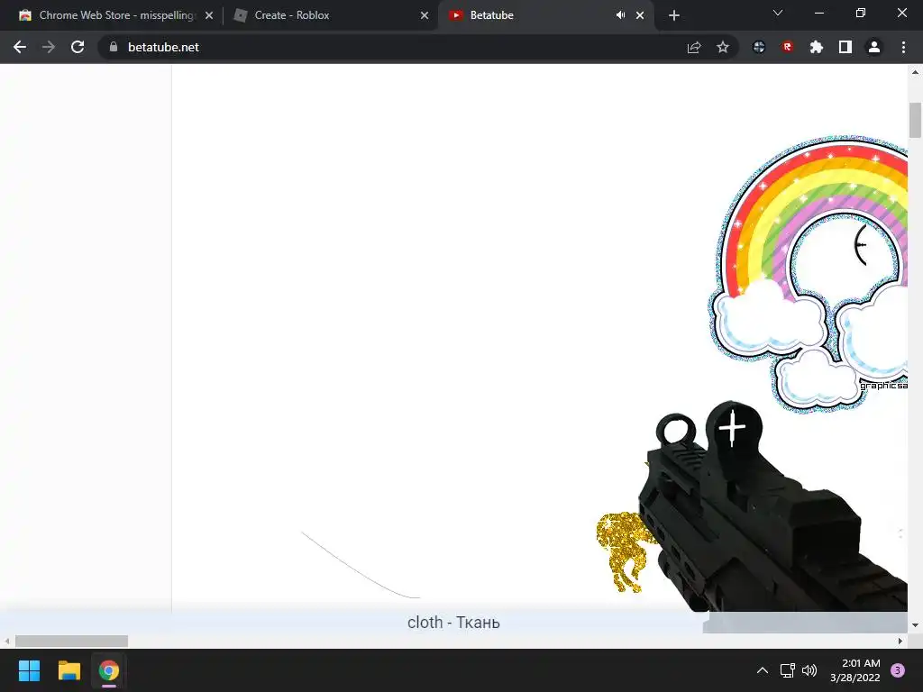The height and width of the screenshot is (692, 923).
Task: Bookmark this tab with the star
Action: pyautogui.click(x=723, y=47)
